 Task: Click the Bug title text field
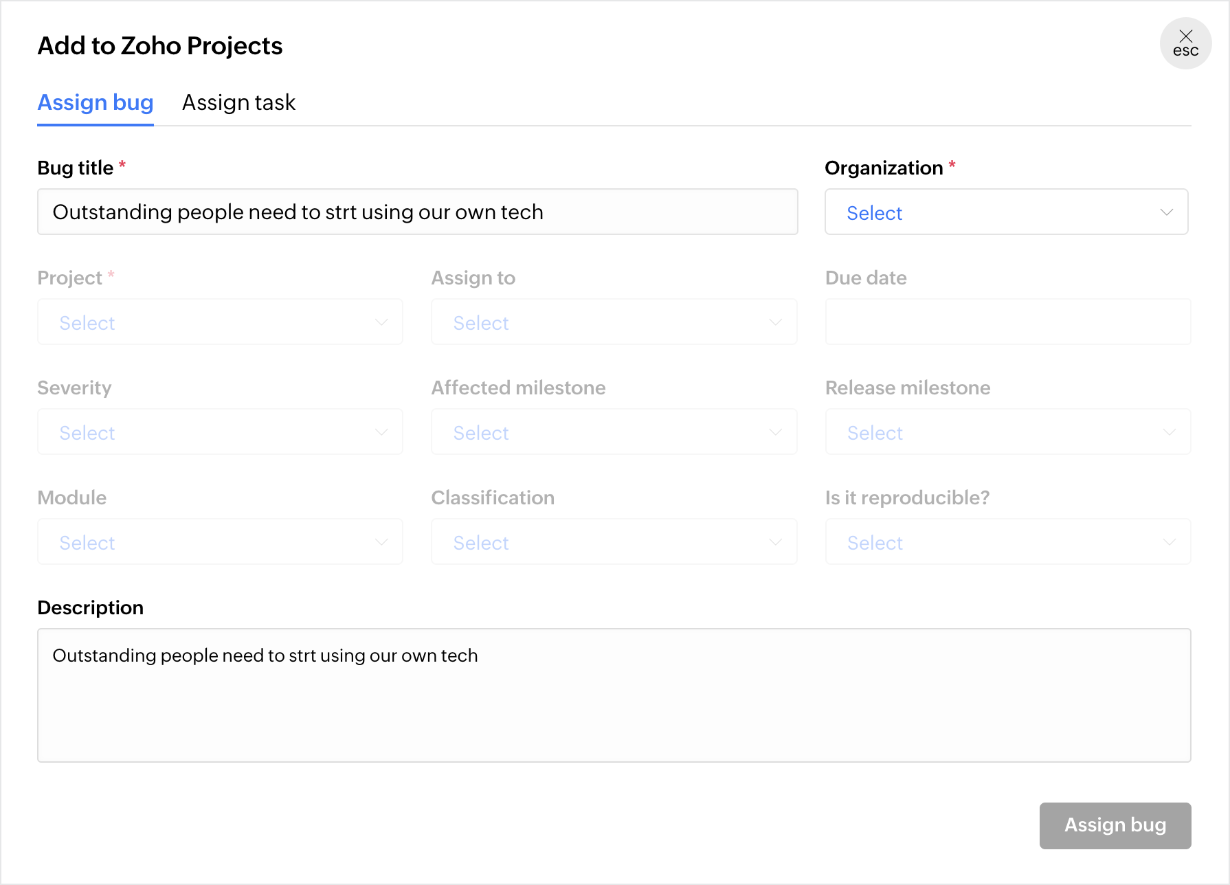(x=417, y=212)
